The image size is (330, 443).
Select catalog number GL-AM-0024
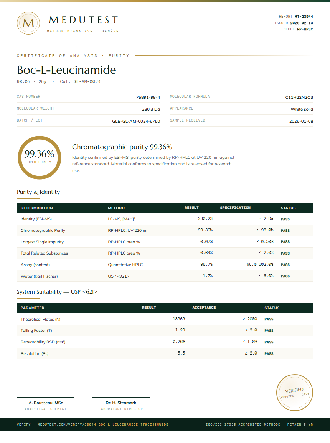click(87, 82)
